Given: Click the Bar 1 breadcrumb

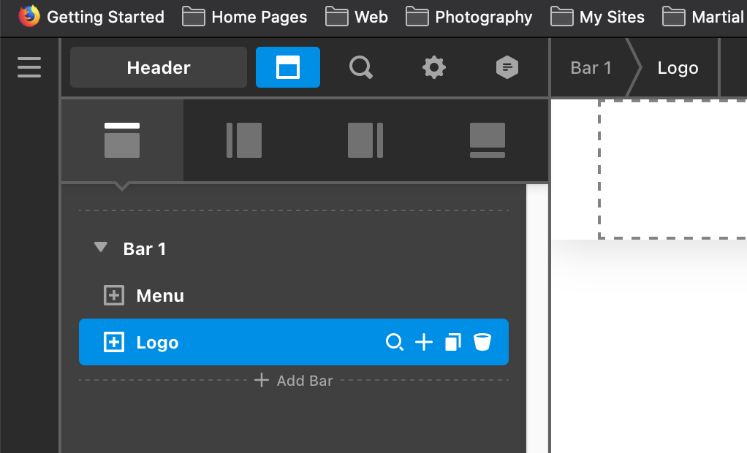Looking at the screenshot, I should [591, 68].
